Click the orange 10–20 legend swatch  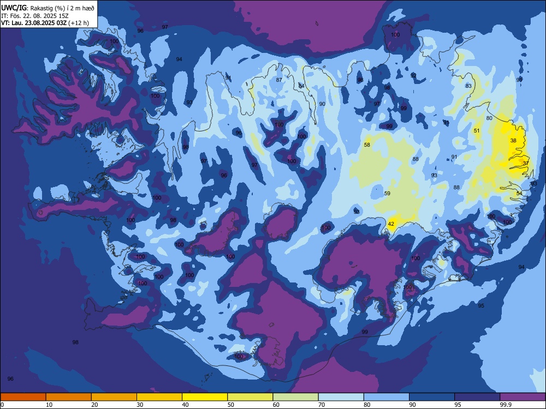coord(69,397)
